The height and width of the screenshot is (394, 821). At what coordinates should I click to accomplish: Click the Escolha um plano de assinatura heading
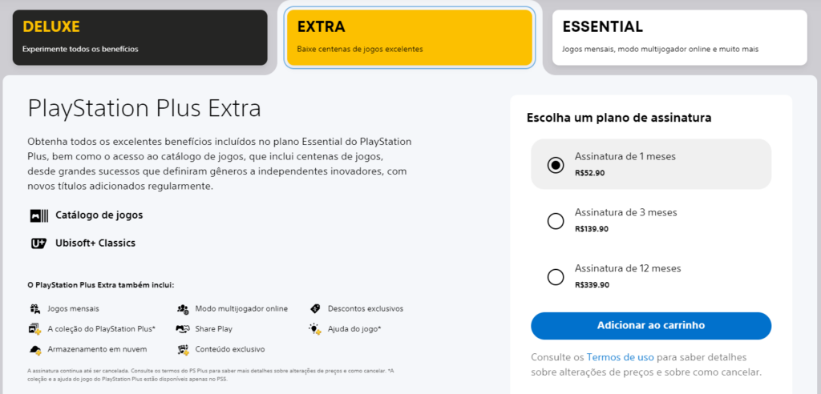point(618,119)
